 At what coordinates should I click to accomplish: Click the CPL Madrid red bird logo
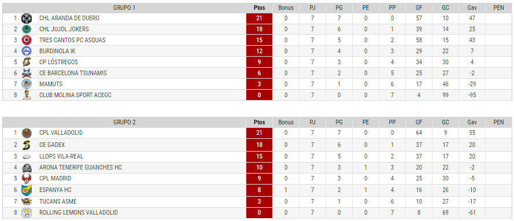click(x=26, y=179)
